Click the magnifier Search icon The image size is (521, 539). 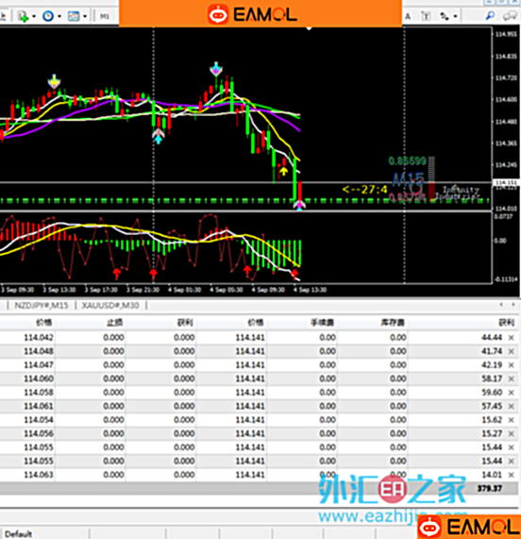490,15
